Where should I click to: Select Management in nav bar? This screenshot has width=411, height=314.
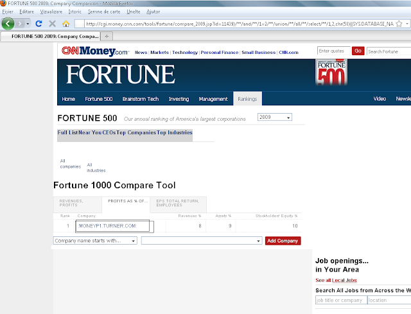[x=213, y=99]
